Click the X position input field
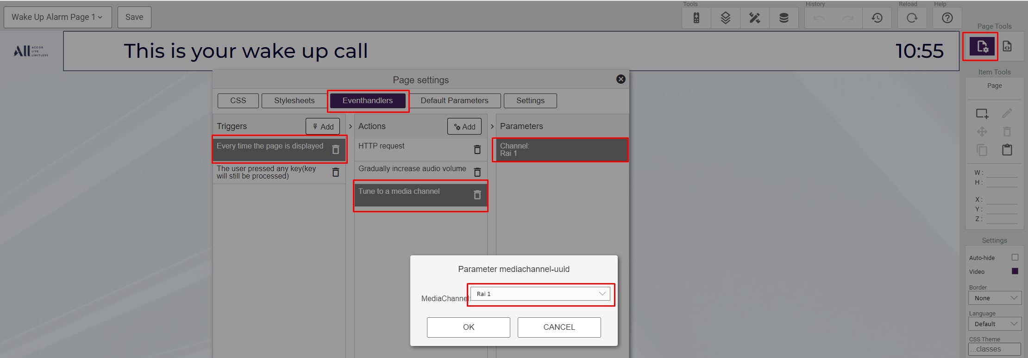This screenshot has width=1028, height=358. tap(1002, 199)
